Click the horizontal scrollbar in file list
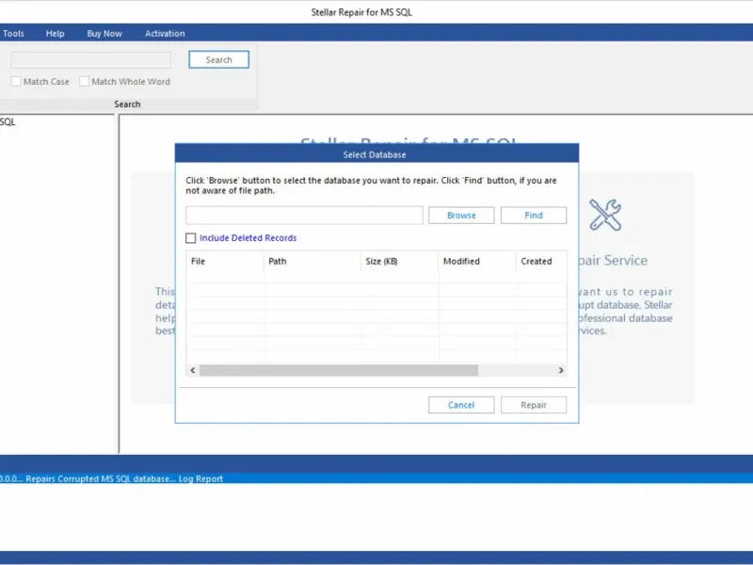This screenshot has width=753, height=565. coord(339,371)
